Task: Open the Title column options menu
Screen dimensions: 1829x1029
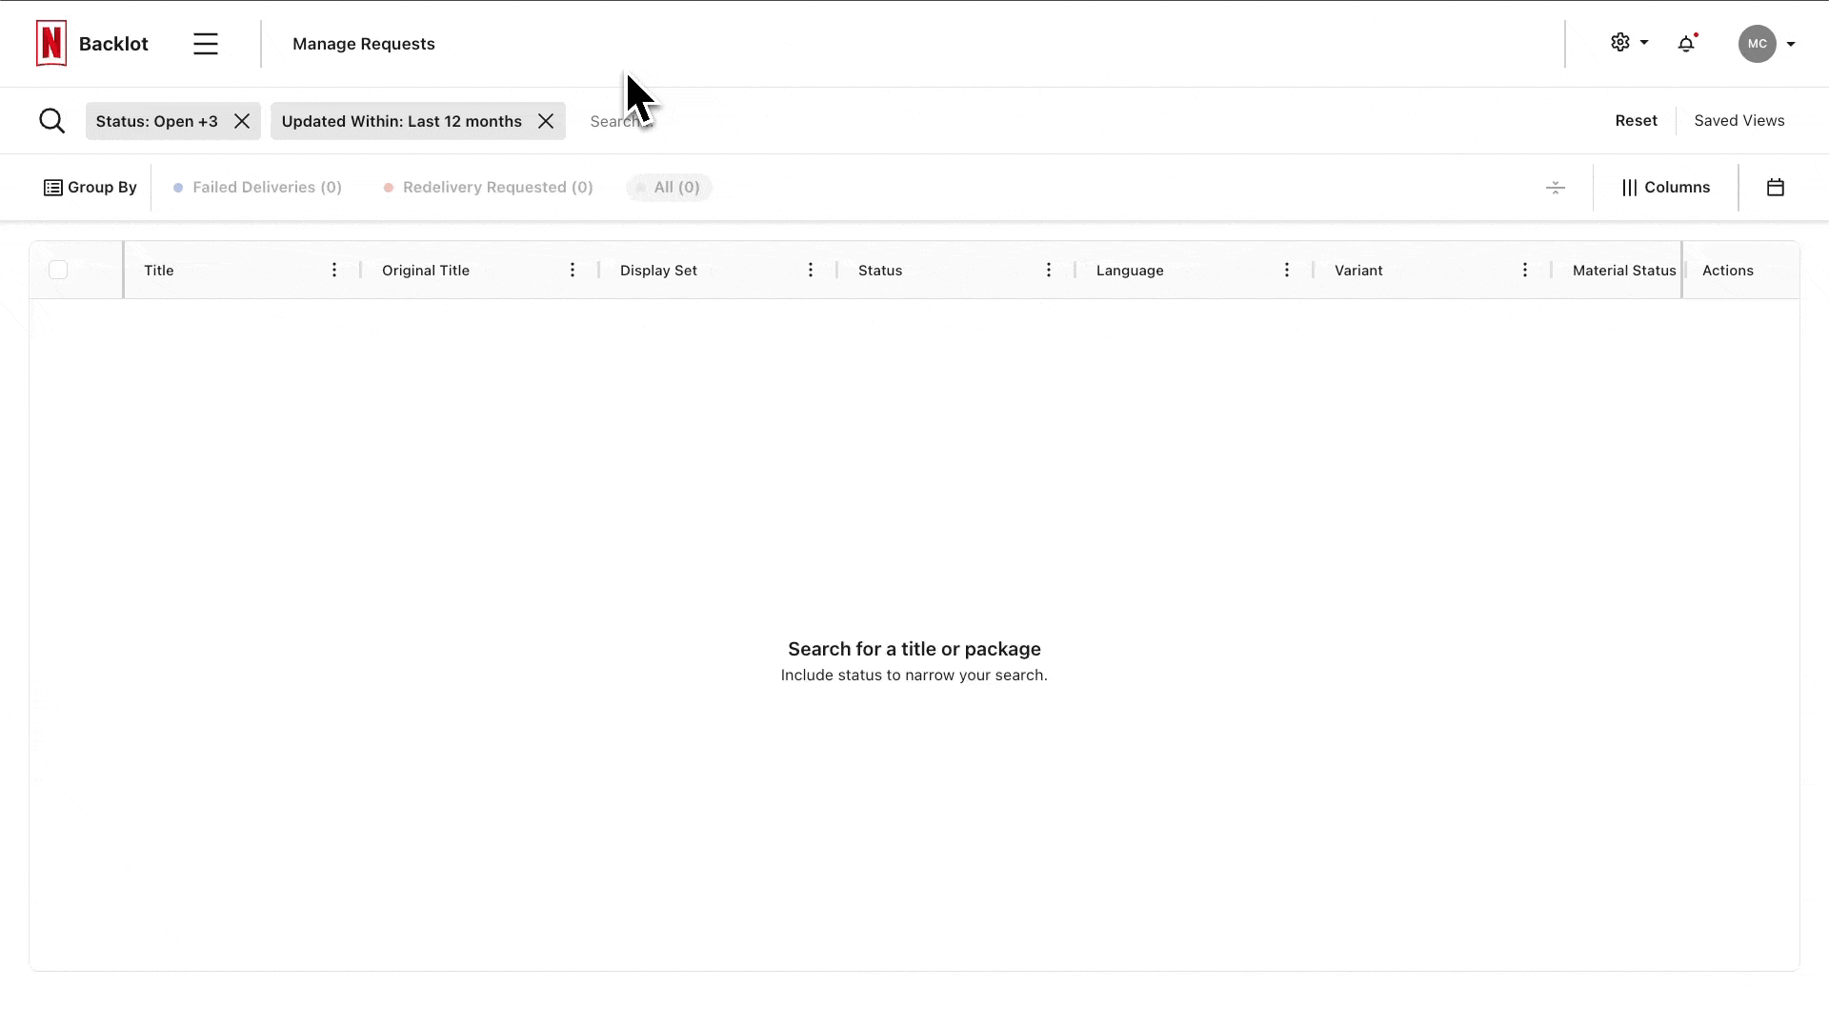Action: coord(333,270)
